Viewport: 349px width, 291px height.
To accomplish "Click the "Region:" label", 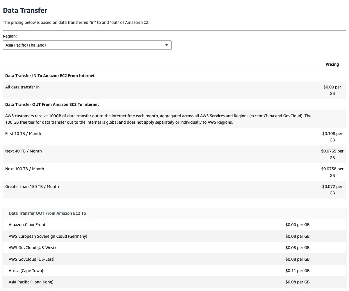I will point(10,36).
